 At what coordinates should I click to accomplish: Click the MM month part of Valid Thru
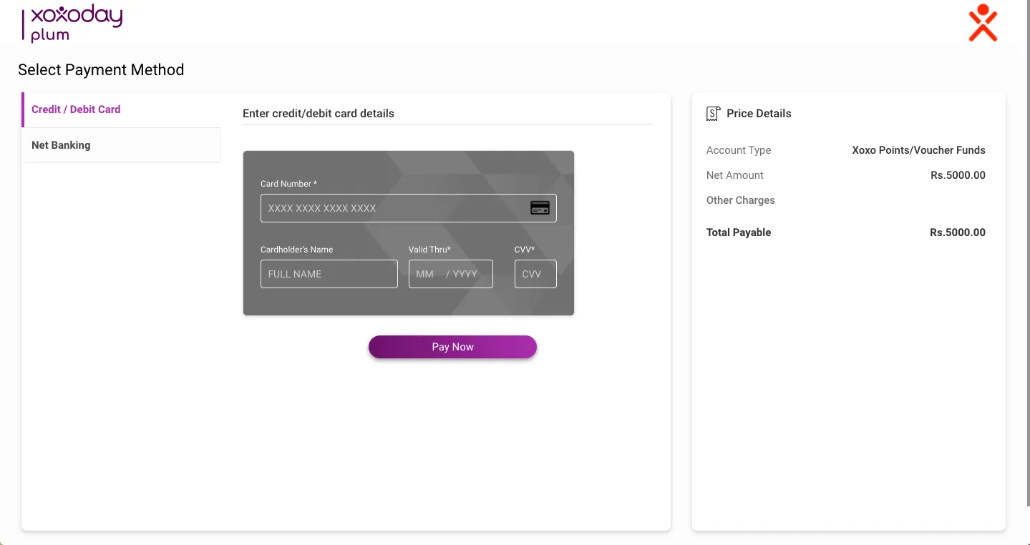[x=425, y=274]
